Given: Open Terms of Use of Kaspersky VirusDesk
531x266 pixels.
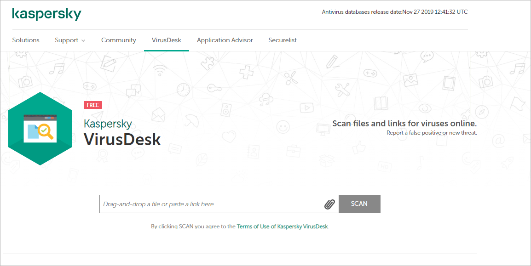Looking at the screenshot, I should pyautogui.click(x=283, y=226).
